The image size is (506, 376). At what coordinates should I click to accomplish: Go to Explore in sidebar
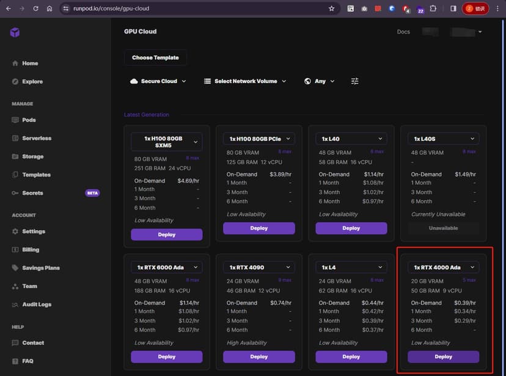[32, 82]
